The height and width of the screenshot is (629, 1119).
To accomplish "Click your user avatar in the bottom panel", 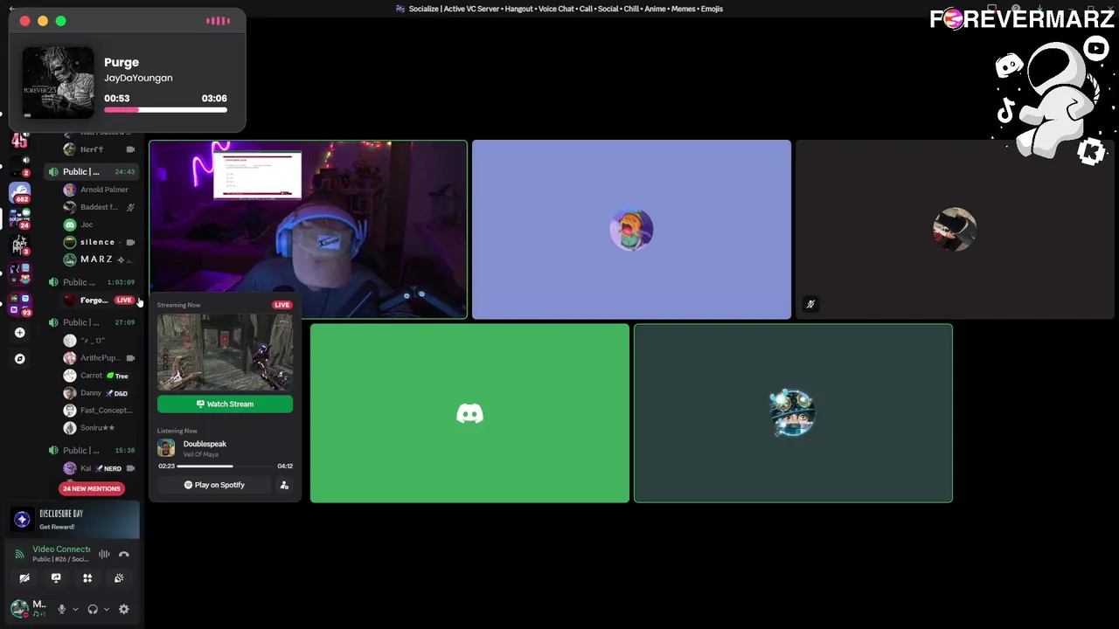I will [19, 608].
